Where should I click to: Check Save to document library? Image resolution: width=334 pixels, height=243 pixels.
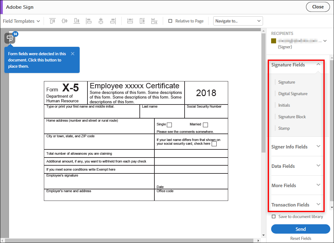pos(274,216)
